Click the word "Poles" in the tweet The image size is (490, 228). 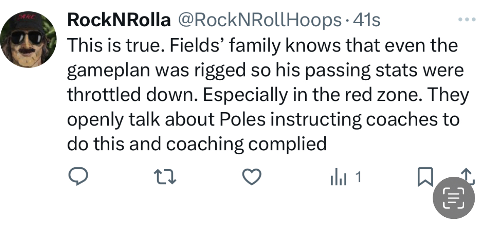pyautogui.click(x=250, y=120)
